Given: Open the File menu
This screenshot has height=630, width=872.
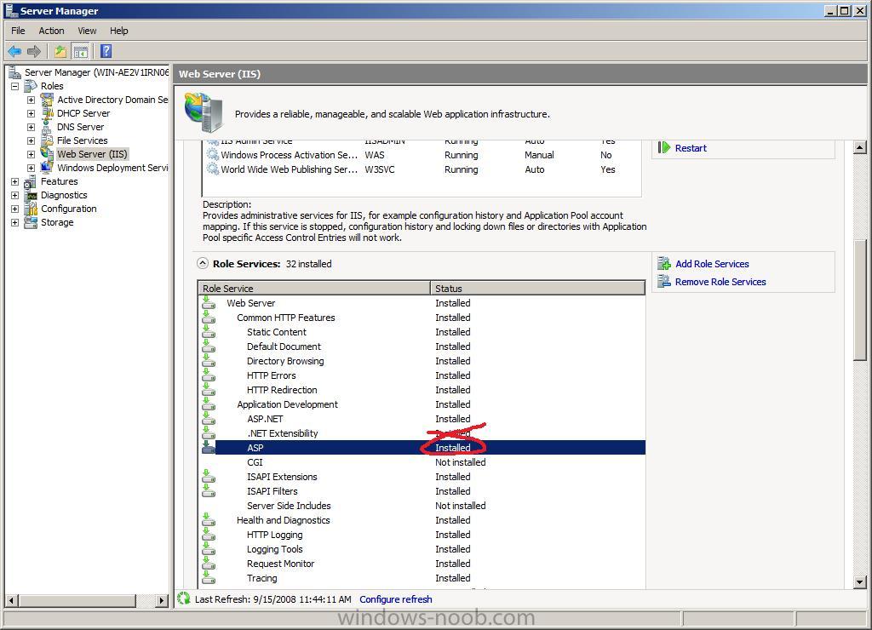Looking at the screenshot, I should click(x=18, y=31).
